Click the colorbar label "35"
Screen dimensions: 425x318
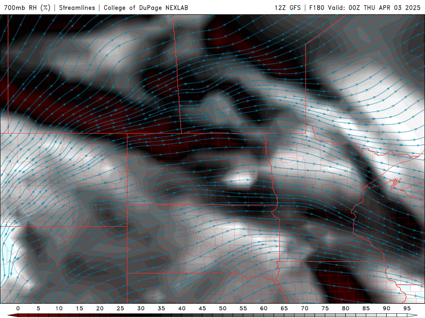click(x=161, y=308)
